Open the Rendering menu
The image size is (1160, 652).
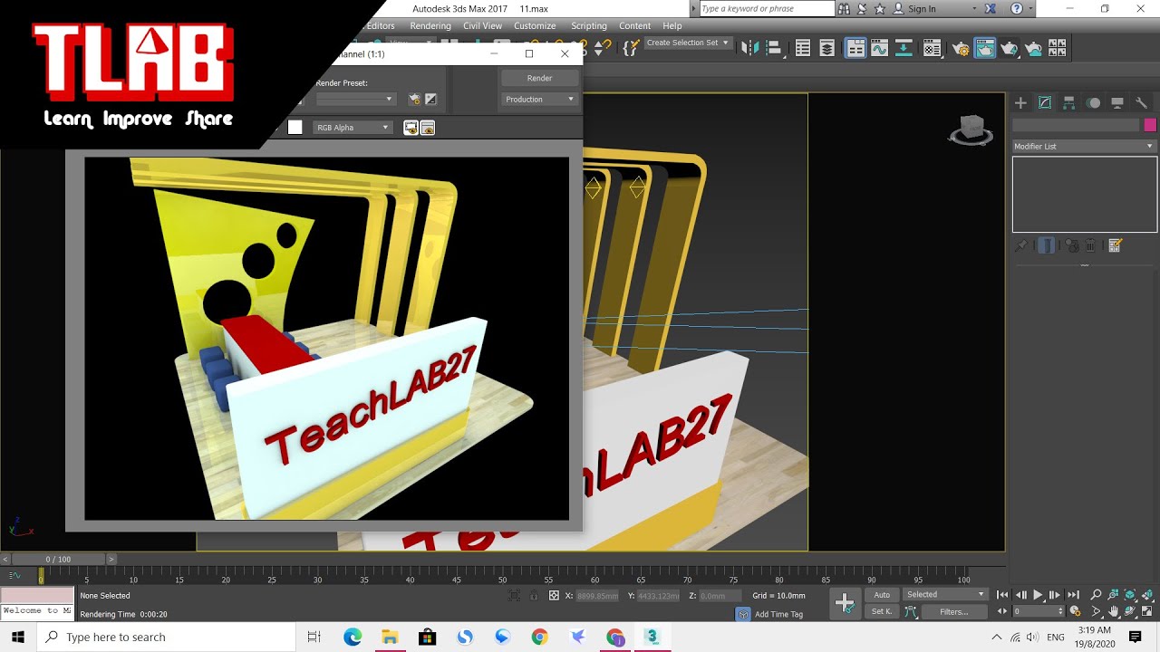tap(430, 26)
